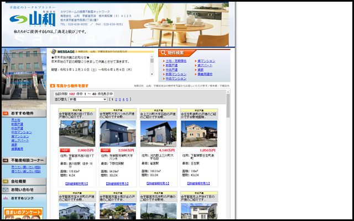Click 貸マンション link in left sidebar
354x221 pixels.
(x=20, y=136)
